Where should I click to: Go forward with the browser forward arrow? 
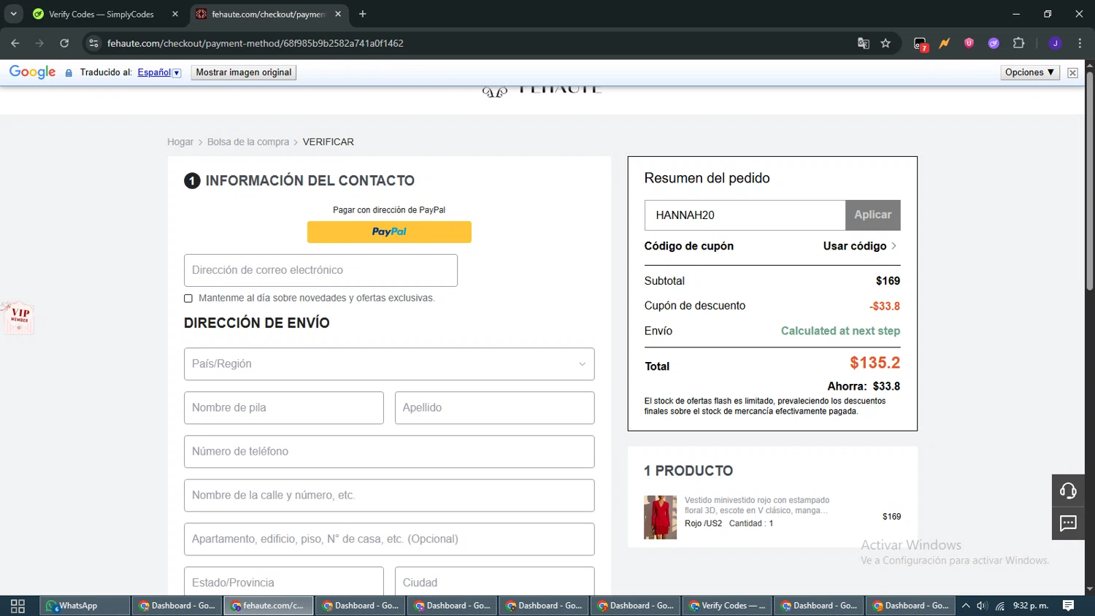click(x=39, y=43)
